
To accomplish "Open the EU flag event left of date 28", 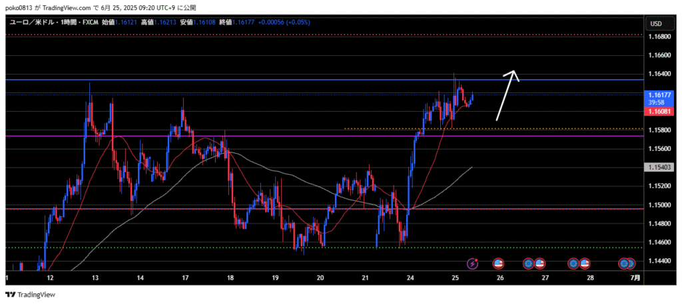I will tap(574, 264).
